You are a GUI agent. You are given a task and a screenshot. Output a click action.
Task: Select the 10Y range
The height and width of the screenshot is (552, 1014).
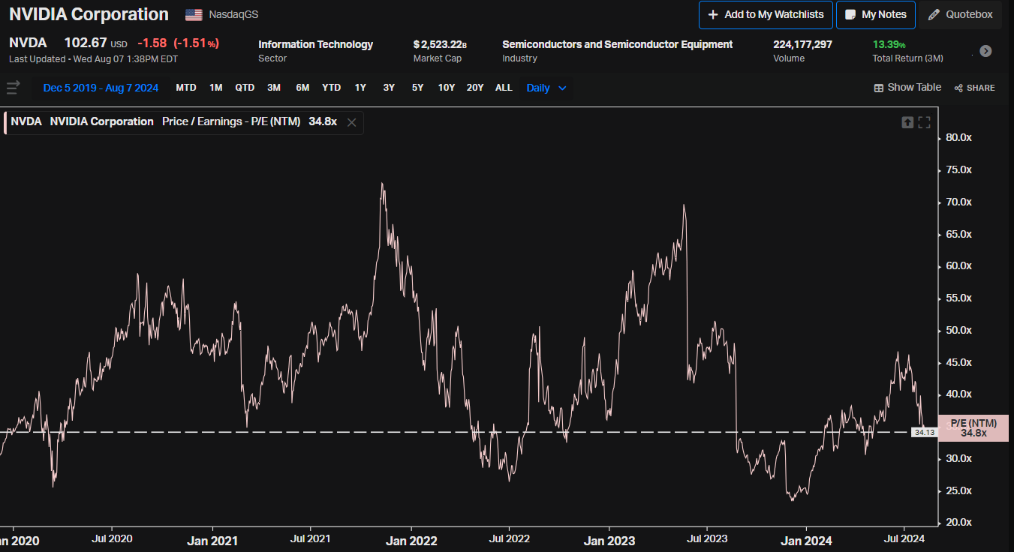coord(447,88)
